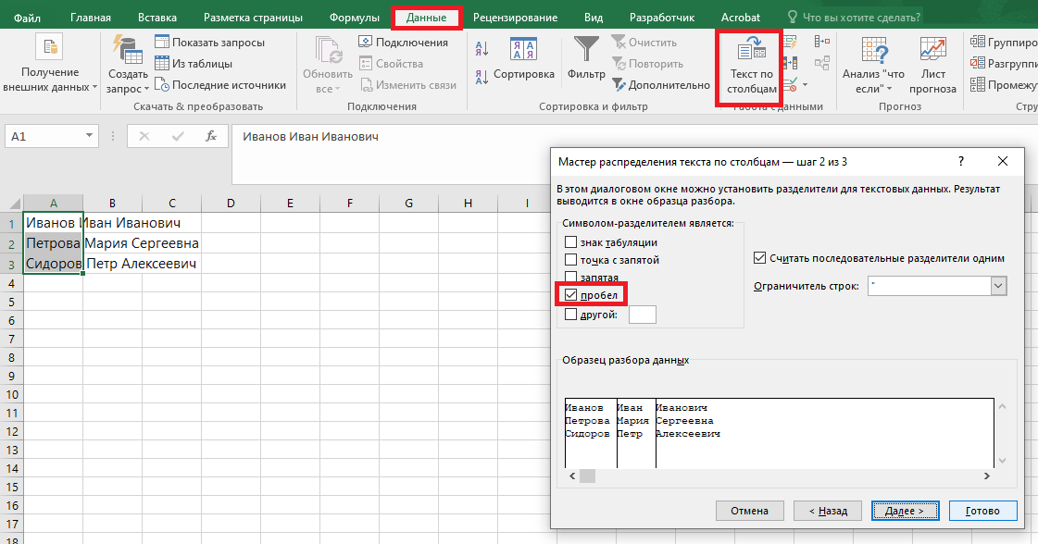Image resolution: width=1038 pixels, height=544 pixels.
Task: Switch to the Главная (Home) tab
Action: 91,18
